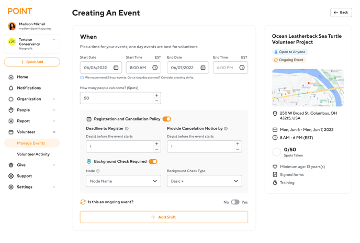The height and width of the screenshot is (243, 360).
Task: Click the Cancelation Notice help icon
Action: pyautogui.click(x=226, y=128)
